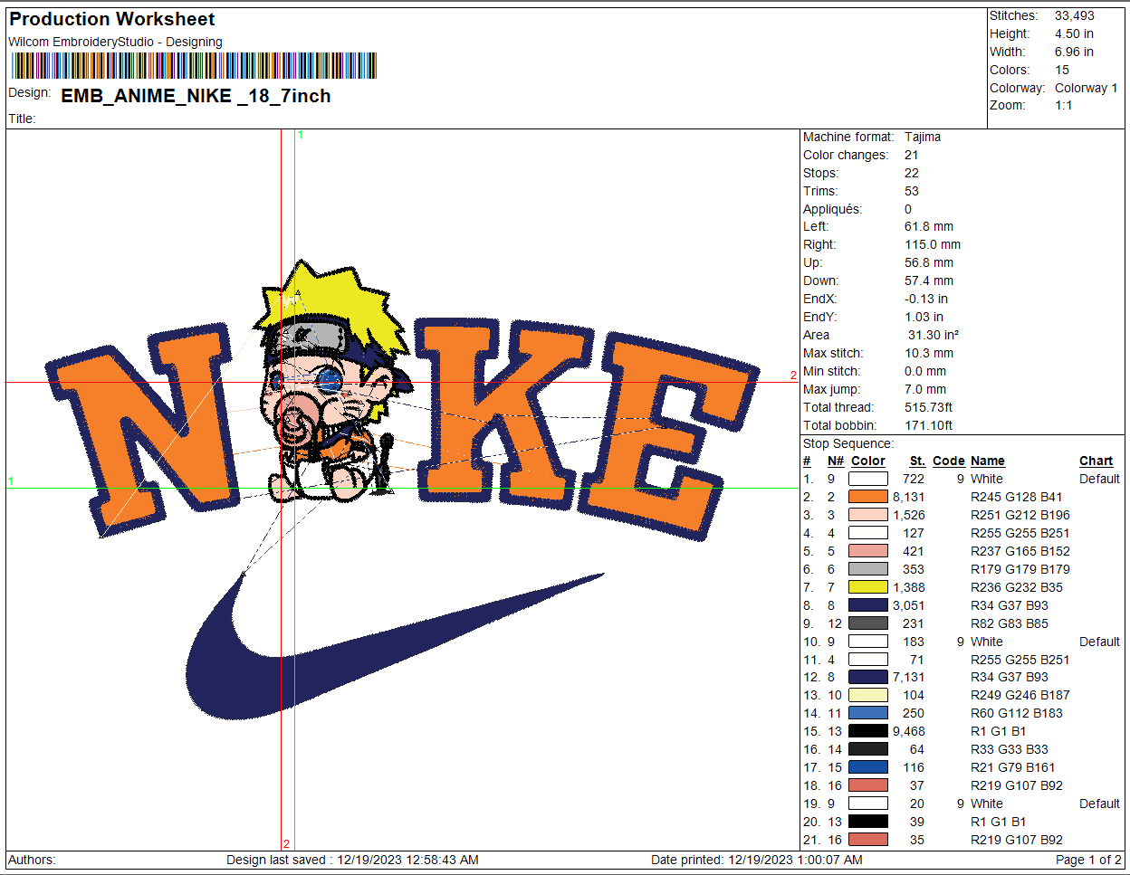Click the Production Worksheet heading
Image resolution: width=1130 pixels, height=875 pixels.
[x=112, y=19]
